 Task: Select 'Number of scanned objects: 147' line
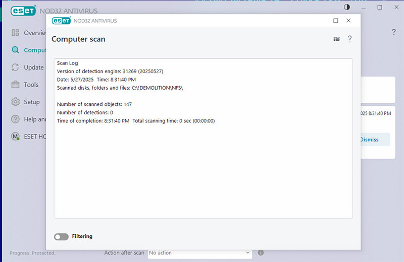[94, 104]
